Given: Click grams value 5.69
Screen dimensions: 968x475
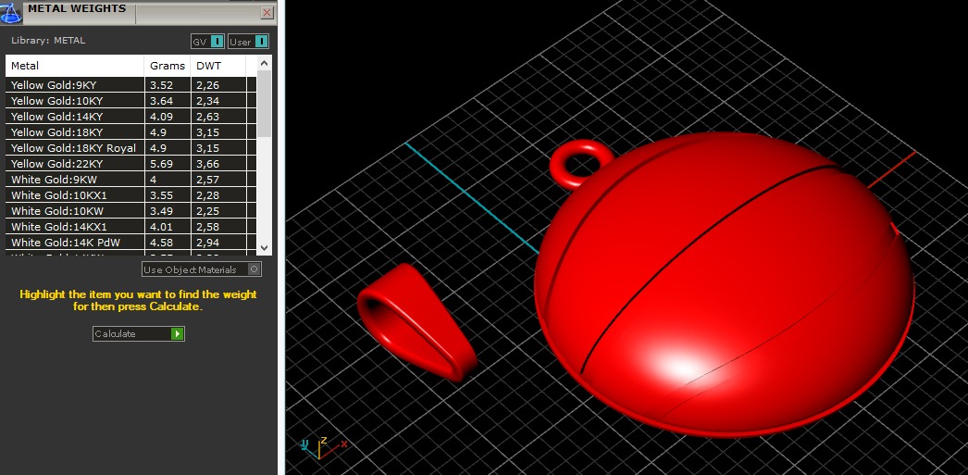Looking at the screenshot, I should (162, 164).
